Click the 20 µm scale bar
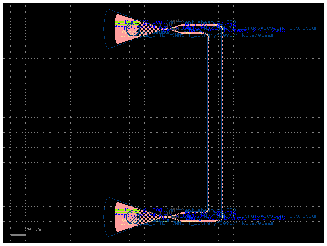Viewport: 327px width, 246px height. pos(26,235)
